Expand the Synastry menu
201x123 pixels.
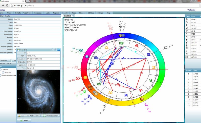tap(65, 13)
